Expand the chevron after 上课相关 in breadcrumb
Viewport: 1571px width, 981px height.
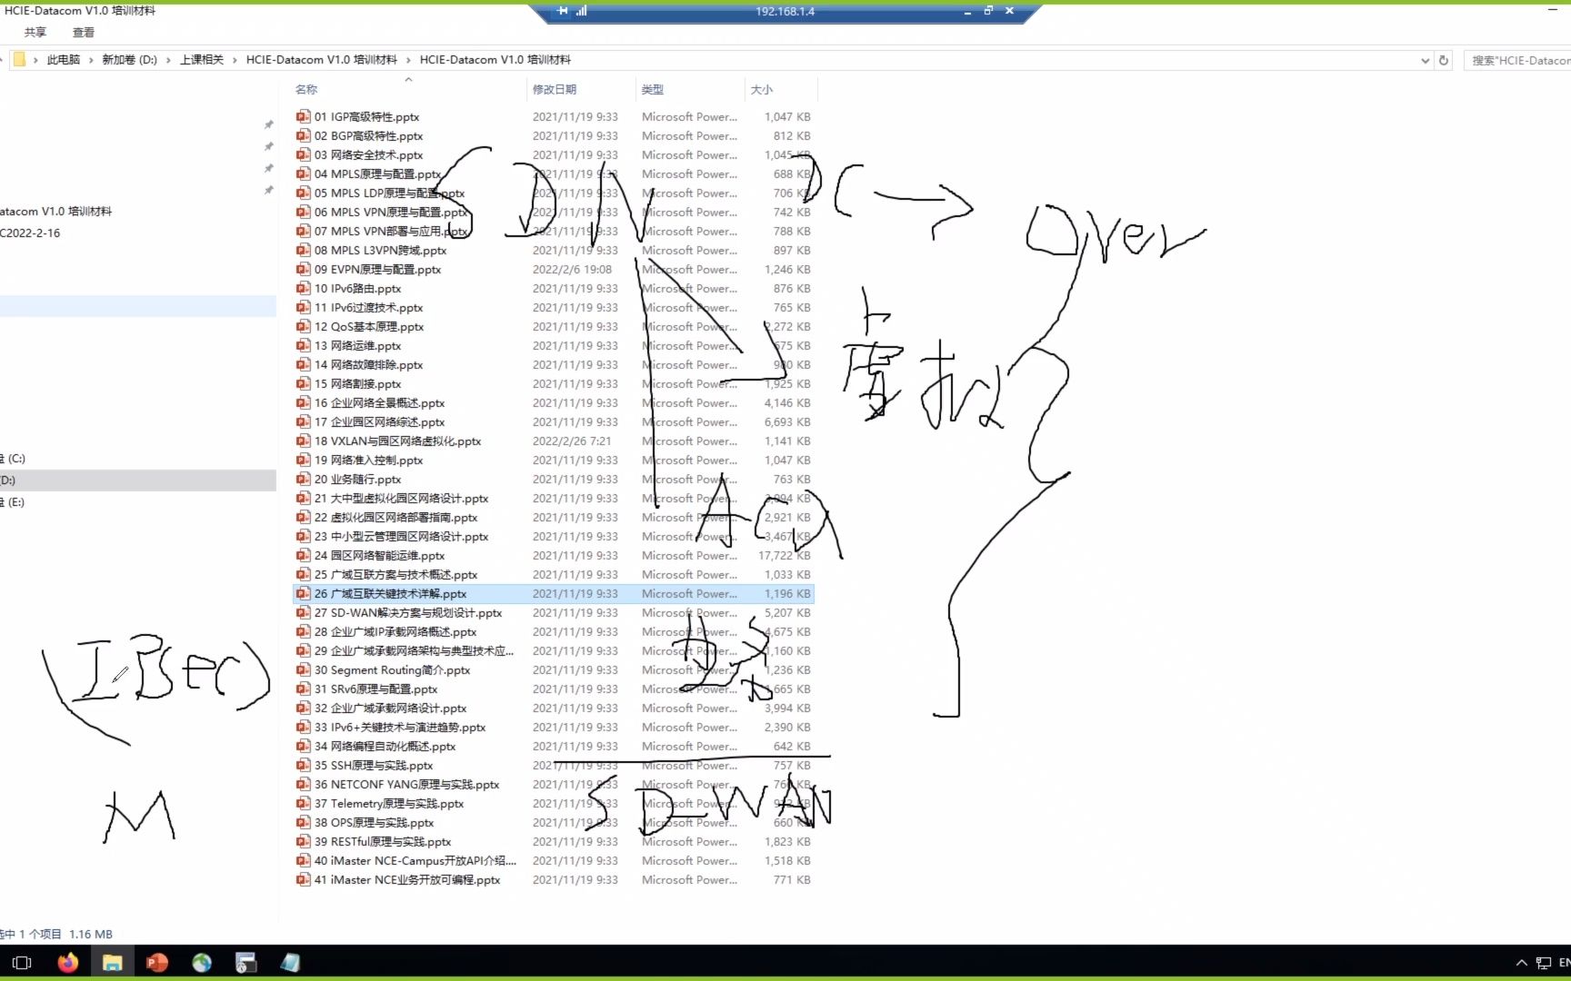coord(235,60)
